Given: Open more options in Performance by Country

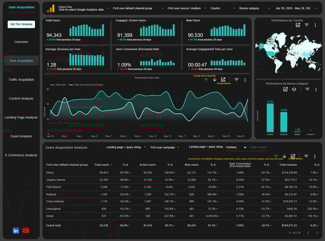Looking at the screenshot, I should click(x=315, y=25).
